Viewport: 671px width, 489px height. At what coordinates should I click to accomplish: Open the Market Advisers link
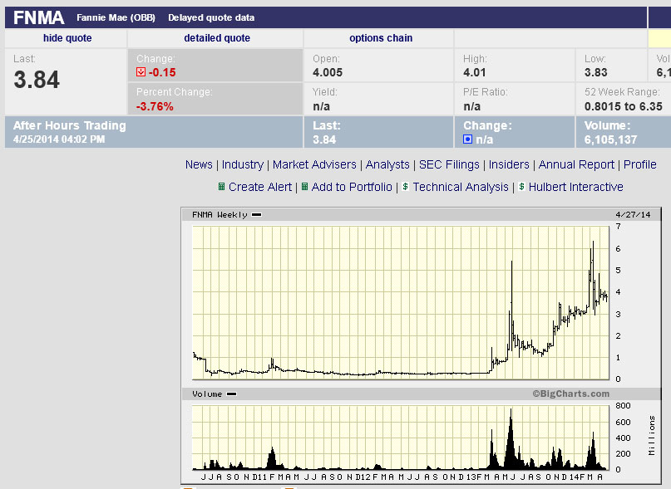(x=314, y=164)
